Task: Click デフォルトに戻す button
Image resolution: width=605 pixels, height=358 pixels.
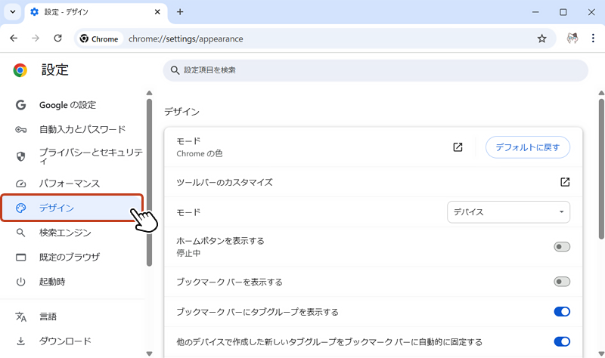Action: coord(527,147)
